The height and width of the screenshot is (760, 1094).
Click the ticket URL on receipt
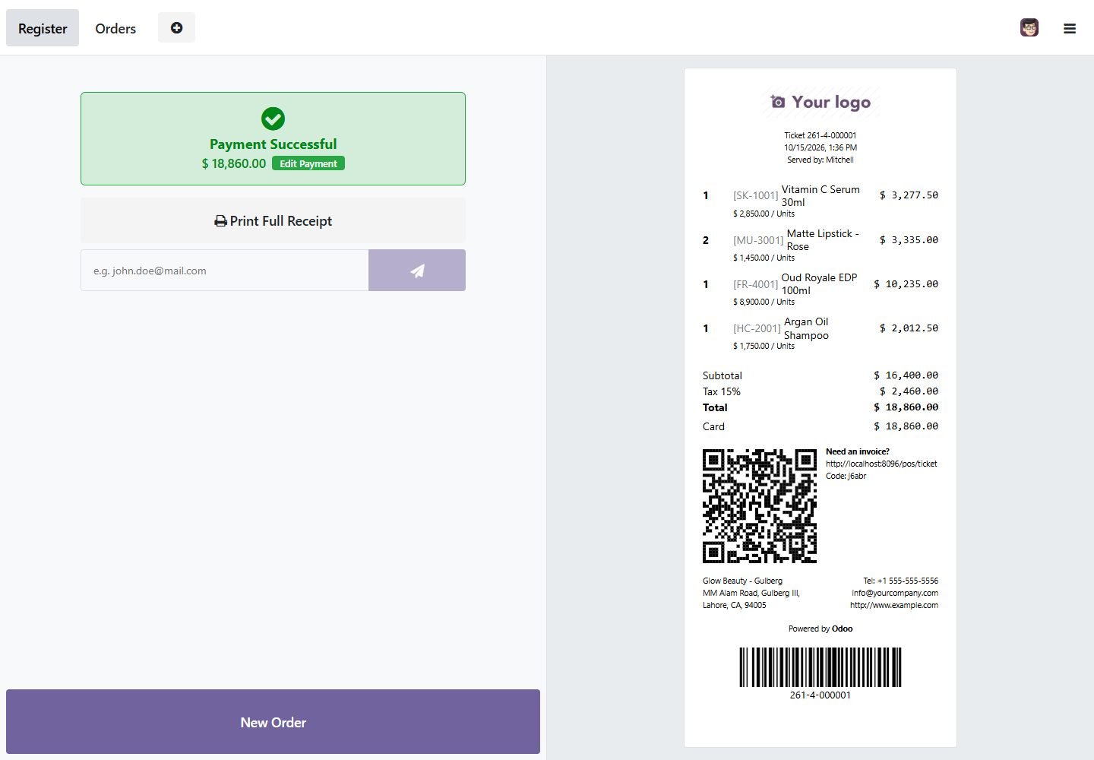(x=881, y=464)
